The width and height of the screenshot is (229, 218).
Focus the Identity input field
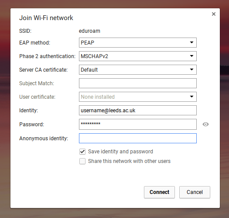138,111
